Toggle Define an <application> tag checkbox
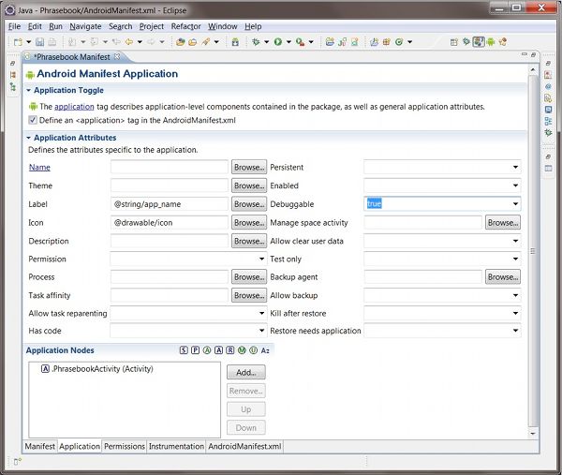 (x=33, y=120)
